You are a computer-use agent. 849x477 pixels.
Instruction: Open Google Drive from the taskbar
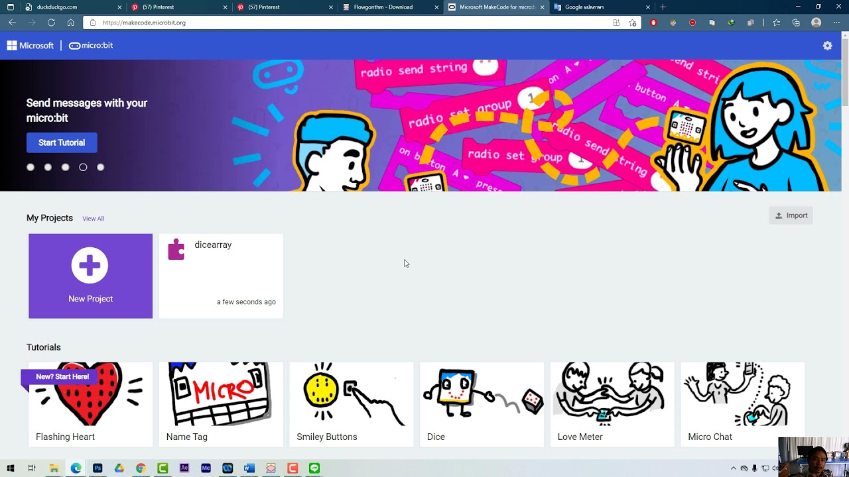click(x=119, y=468)
